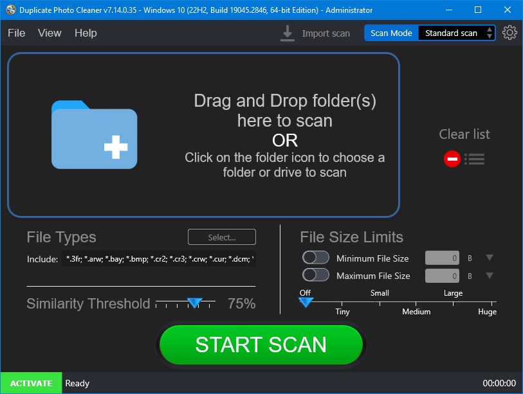Enable the Minimum File Size toggle

(315, 257)
